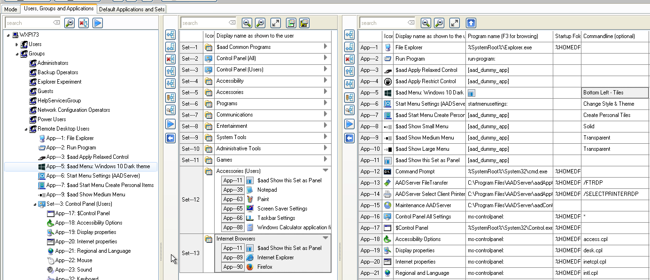
Task: Select the Power Users group
Action: coord(52,119)
